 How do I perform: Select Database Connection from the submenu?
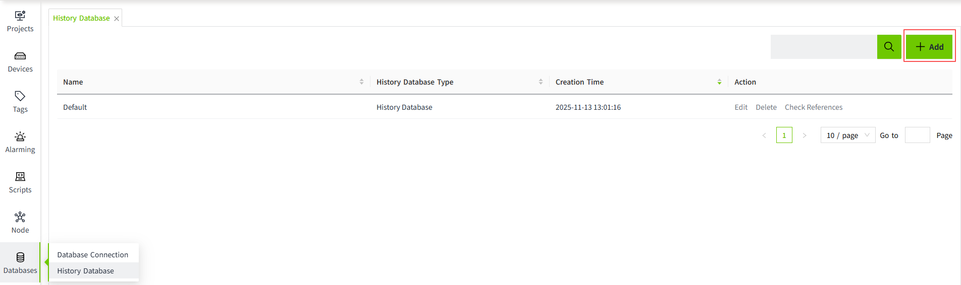pyautogui.click(x=93, y=255)
